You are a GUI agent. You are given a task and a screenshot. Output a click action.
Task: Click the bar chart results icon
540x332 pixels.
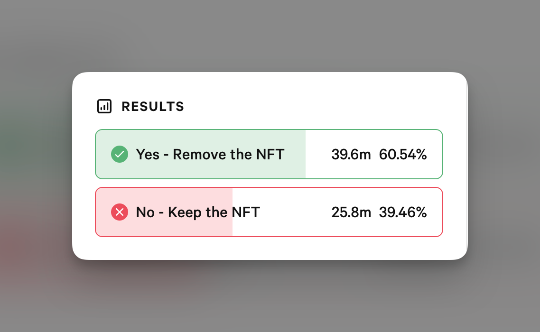click(x=104, y=107)
